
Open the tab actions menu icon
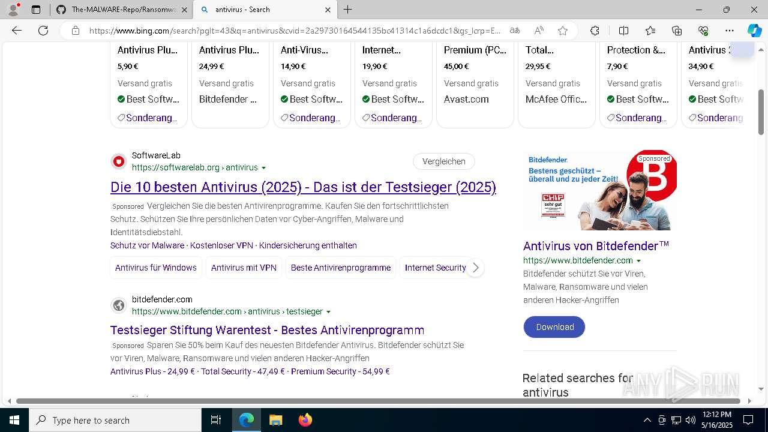click(36, 10)
